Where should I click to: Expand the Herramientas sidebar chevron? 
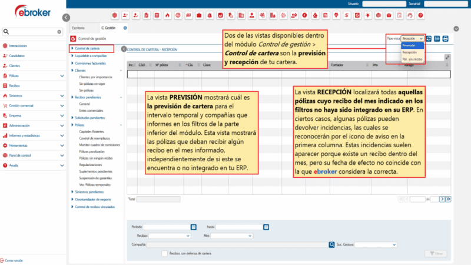tap(62, 145)
